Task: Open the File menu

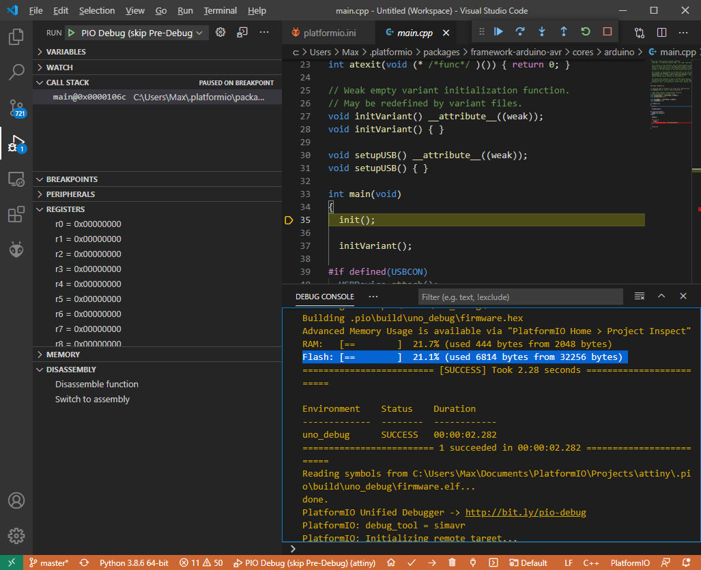Action: pos(35,10)
